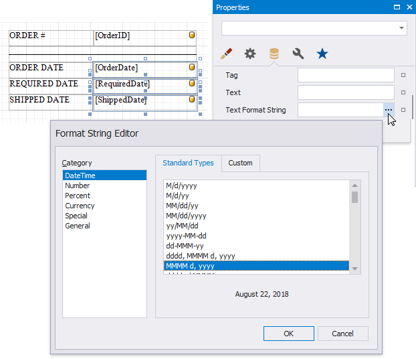Switch to the Custom tab

[x=240, y=163]
